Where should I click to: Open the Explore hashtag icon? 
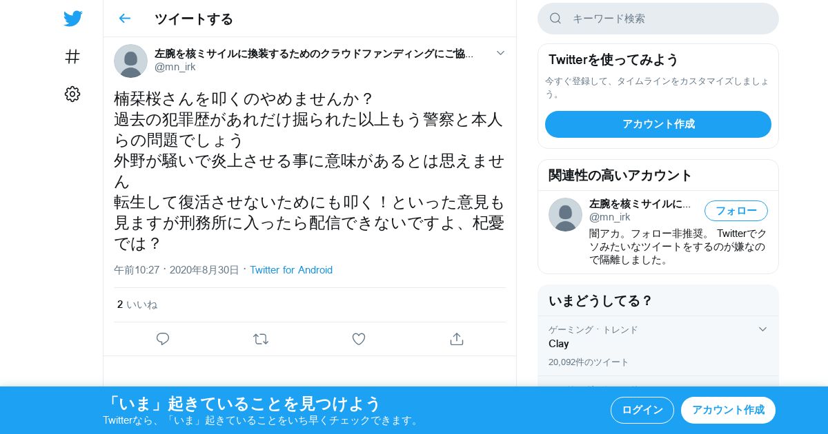click(72, 56)
